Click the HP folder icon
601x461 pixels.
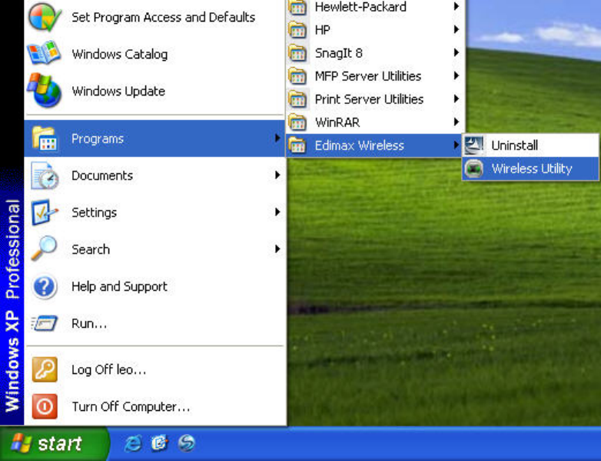pos(297,29)
